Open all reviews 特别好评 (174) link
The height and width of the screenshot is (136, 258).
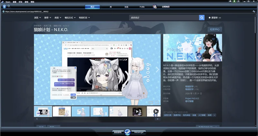click(192, 89)
